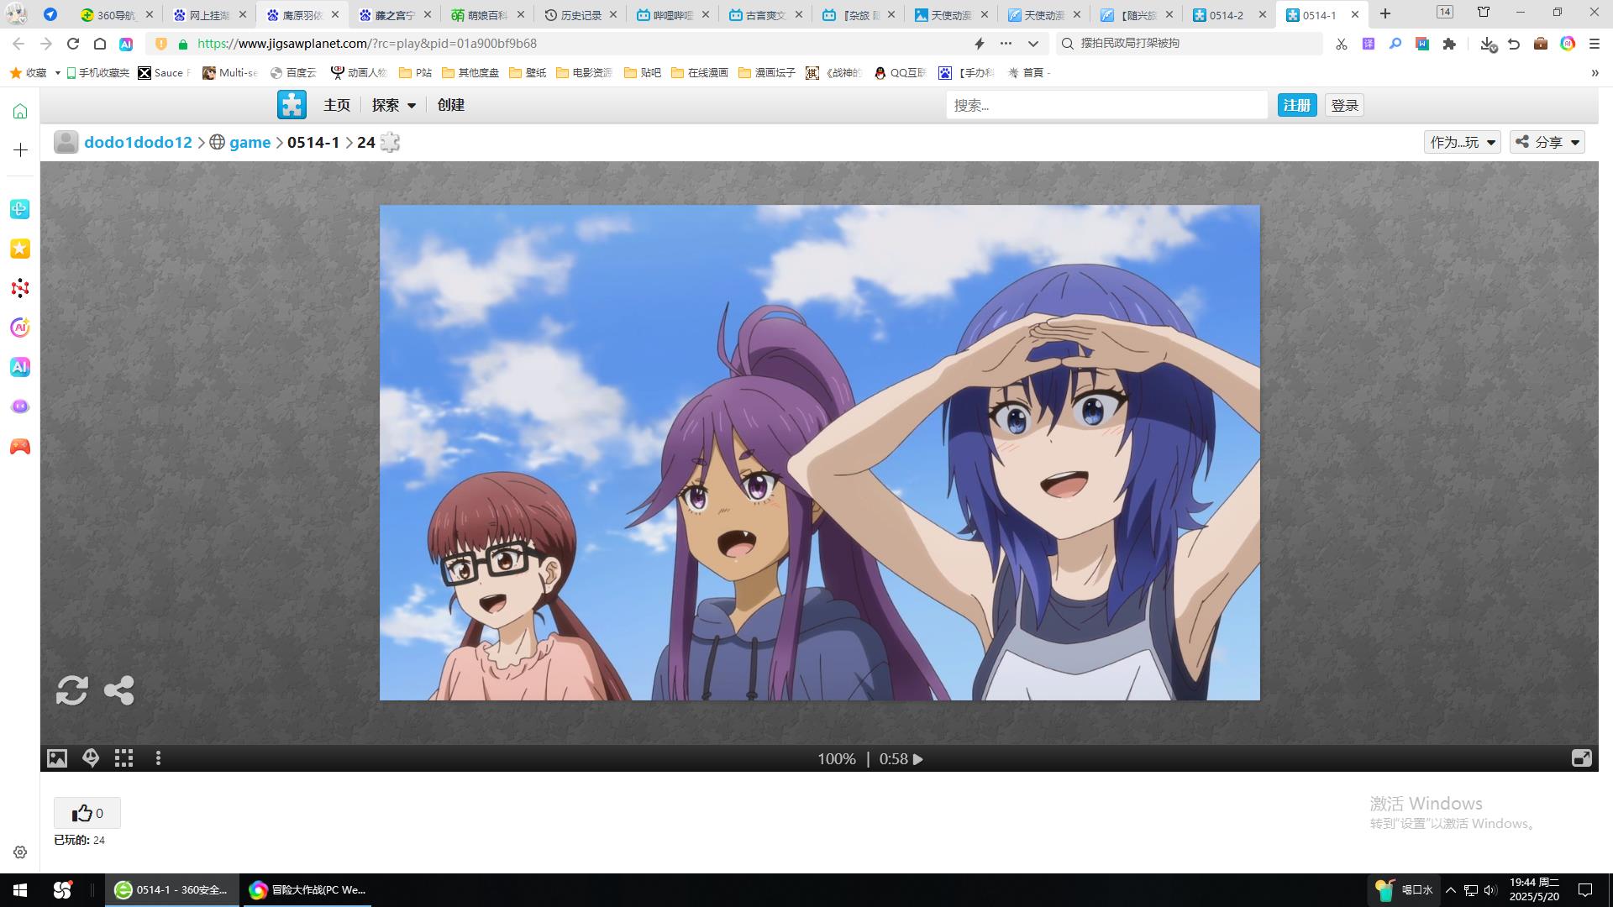The width and height of the screenshot is (1613, 907).
Task: Open the Windows notification center
Action: [1585, 890]
